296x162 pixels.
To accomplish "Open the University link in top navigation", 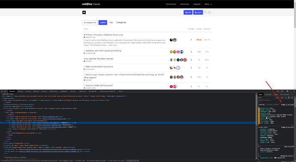I will click(x=184, y=4).
